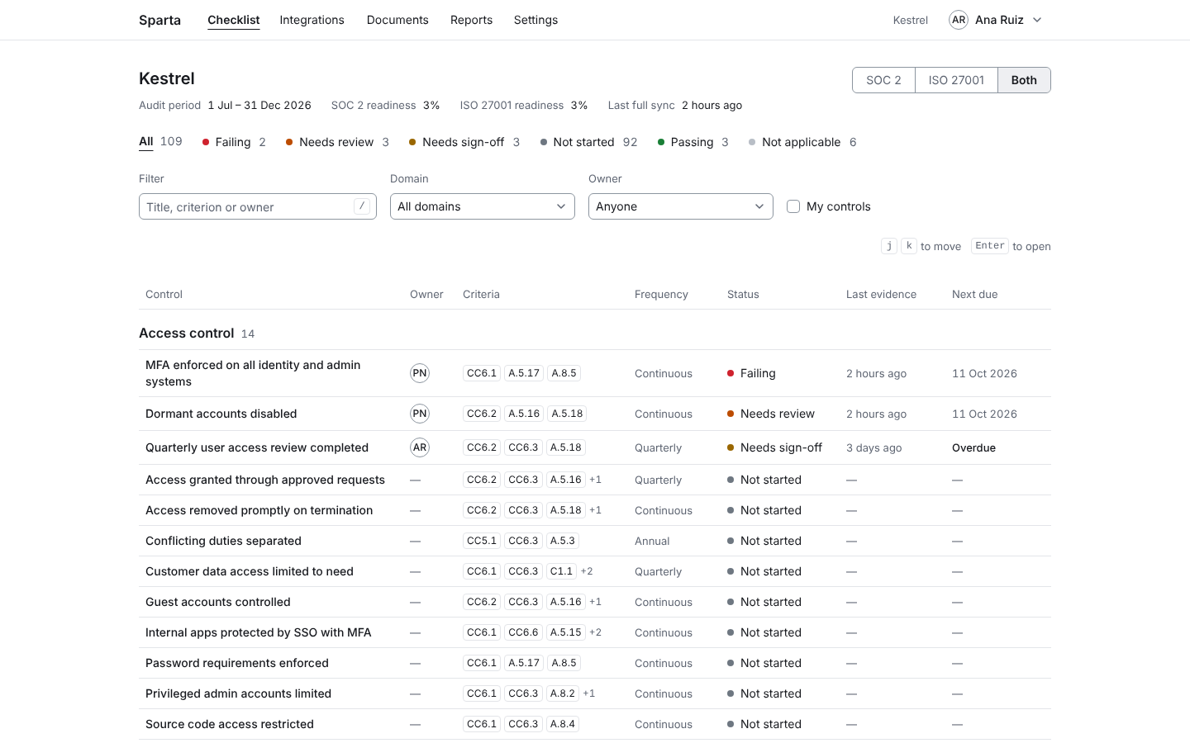Show the Not started controls

(588, 142)
